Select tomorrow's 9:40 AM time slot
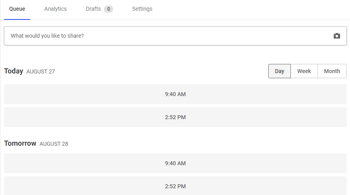The height and width of the screenshot is (195, 350). 175,163
